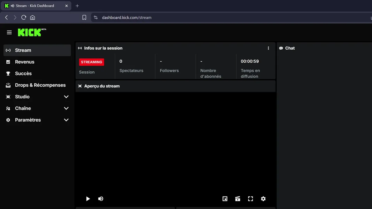Viewport: 372px width, 209px height.
Task: Select the Stream - Kick Dashboard tab
Action: pos(36,6)
